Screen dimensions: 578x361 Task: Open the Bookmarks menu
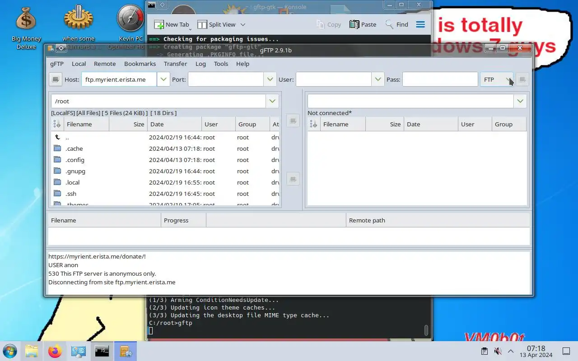coord(140,64)
